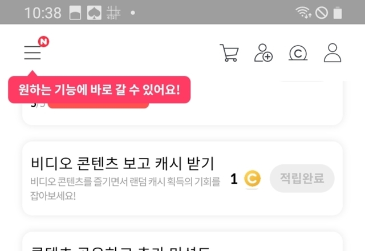
Task: Tap the clock showing 10:38
Action: [x=43, y=13]
